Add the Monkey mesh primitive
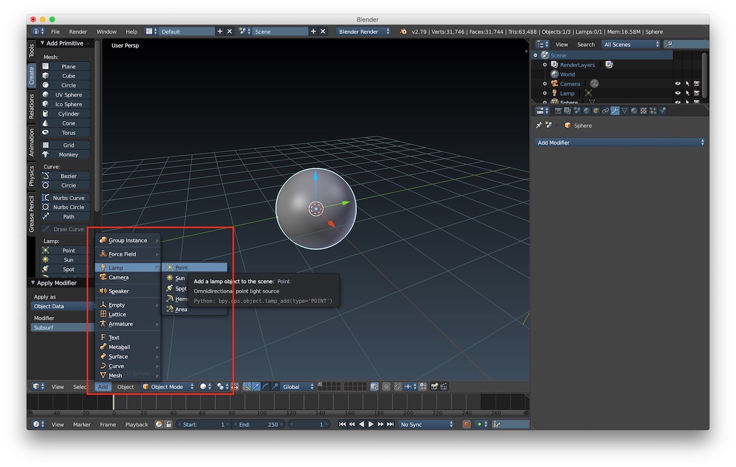The image size is (736, 467). [x=65, y=155]
